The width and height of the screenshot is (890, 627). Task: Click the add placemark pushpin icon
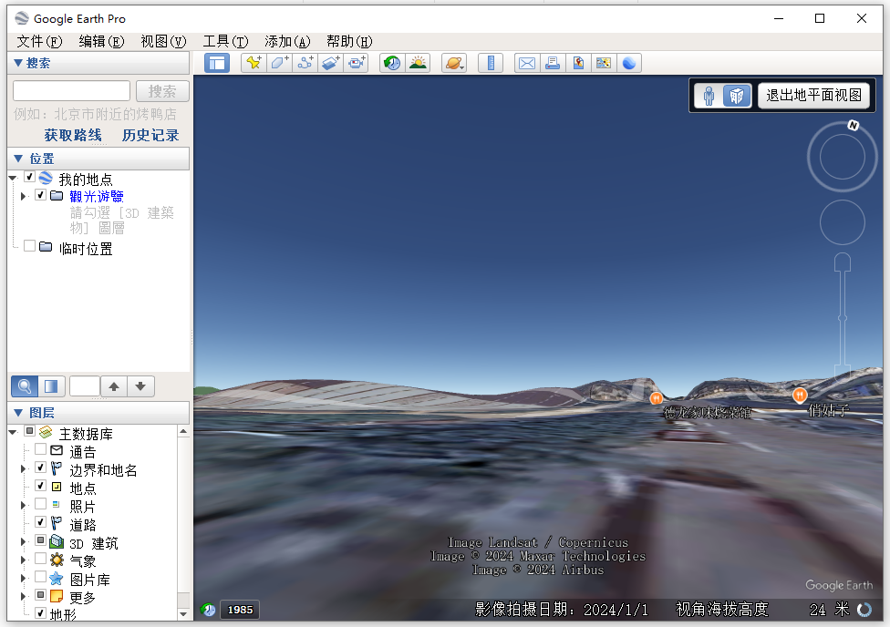[254, 63]
